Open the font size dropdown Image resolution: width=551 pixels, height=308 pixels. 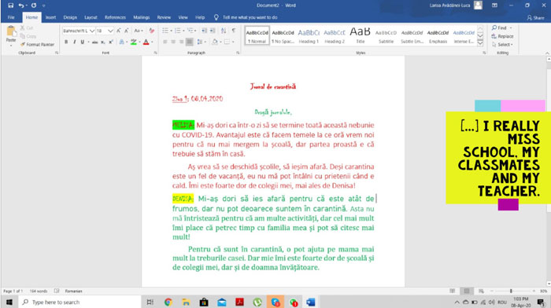coord(110,31)
